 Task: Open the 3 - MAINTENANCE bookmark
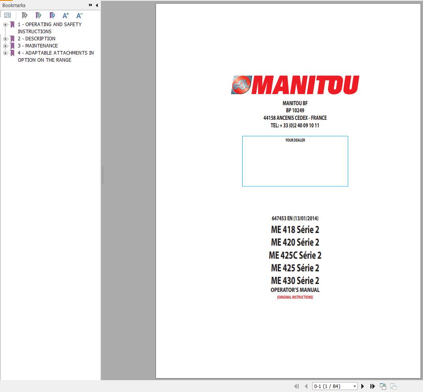click(x=38, y=45)
